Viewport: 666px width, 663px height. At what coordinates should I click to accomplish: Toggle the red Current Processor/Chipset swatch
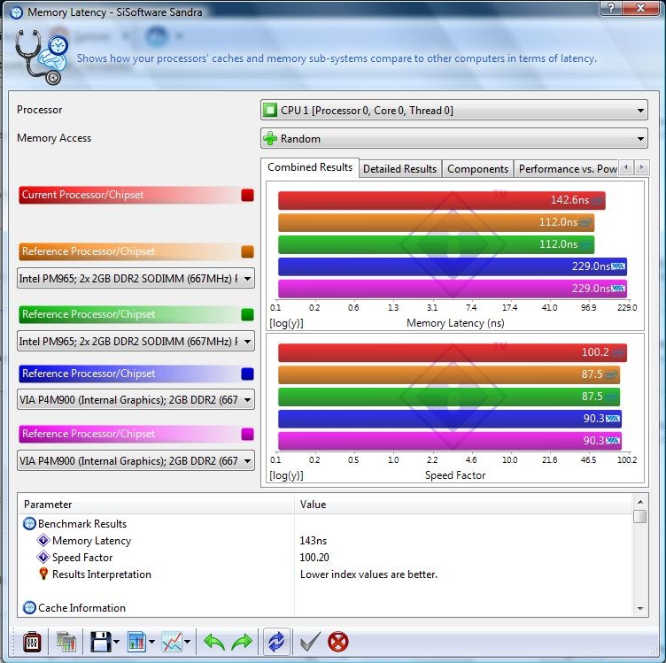(247, 196)
